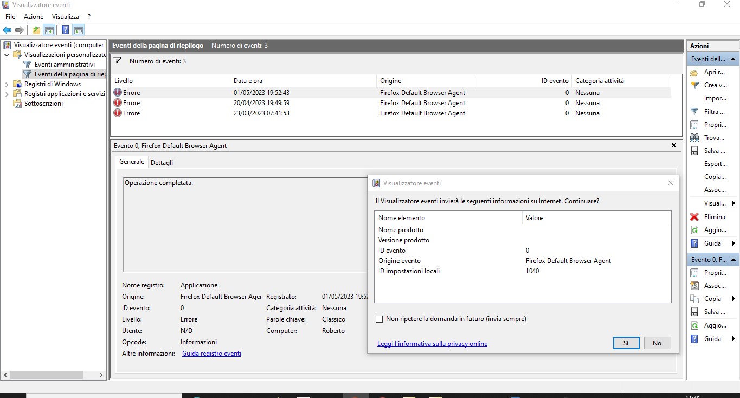Image resolution: width=740 pixels, height=398 pixels.
Task: Switch to the Dettagli tab
Action: pos(162,162)
